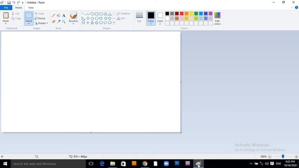The width and height of the screenshot is (299, 168).
Task: Select the Text tool
Action: pos(64,15)
